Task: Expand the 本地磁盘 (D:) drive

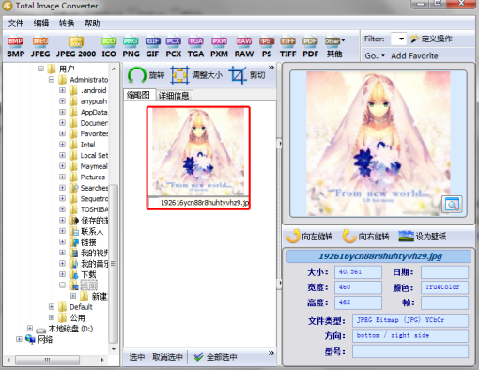Action: pyautogui.click(x=30, y=328)
